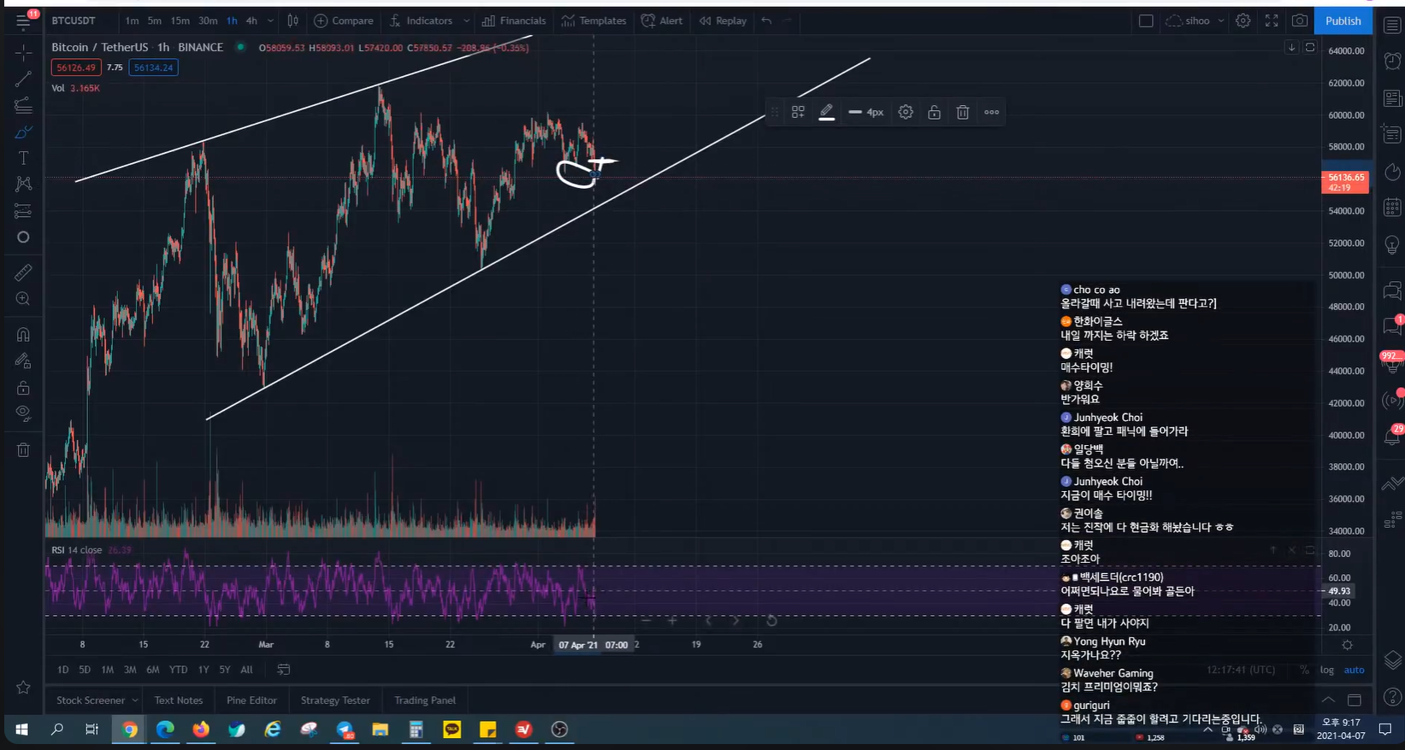Create a new Alert
The width and height of the screenshot is (1405, 750).
662,21
